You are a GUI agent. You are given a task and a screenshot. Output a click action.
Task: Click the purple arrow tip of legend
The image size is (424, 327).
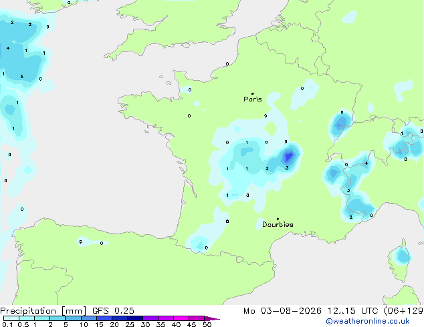(x=212, y=318)
